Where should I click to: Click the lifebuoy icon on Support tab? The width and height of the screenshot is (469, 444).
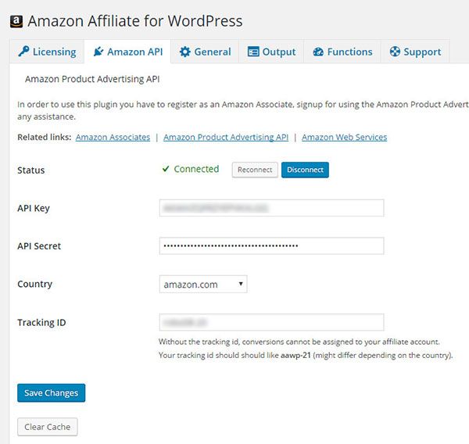pyautogui.click(x=396, y=52)
